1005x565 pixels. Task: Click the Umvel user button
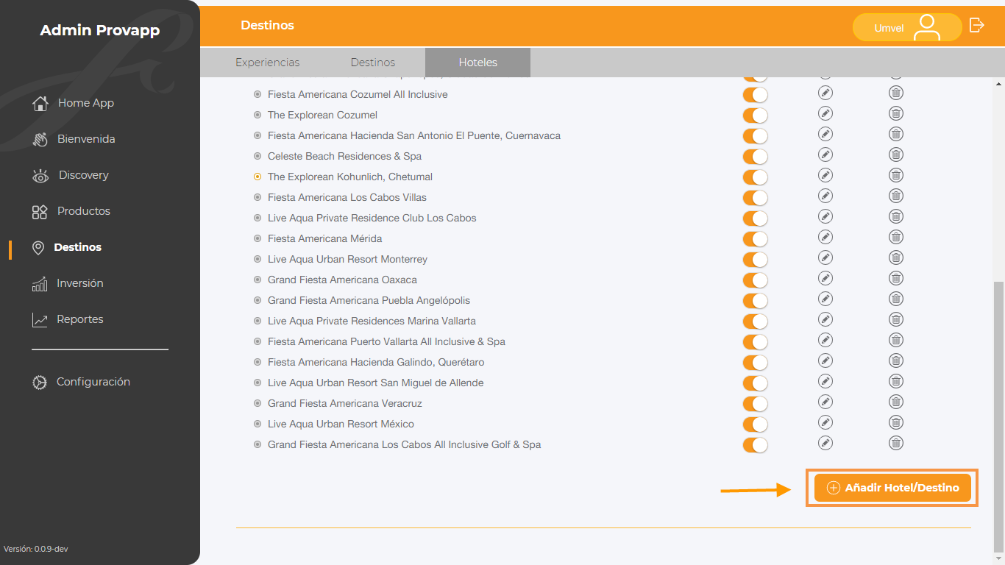[x=907, y=27]
